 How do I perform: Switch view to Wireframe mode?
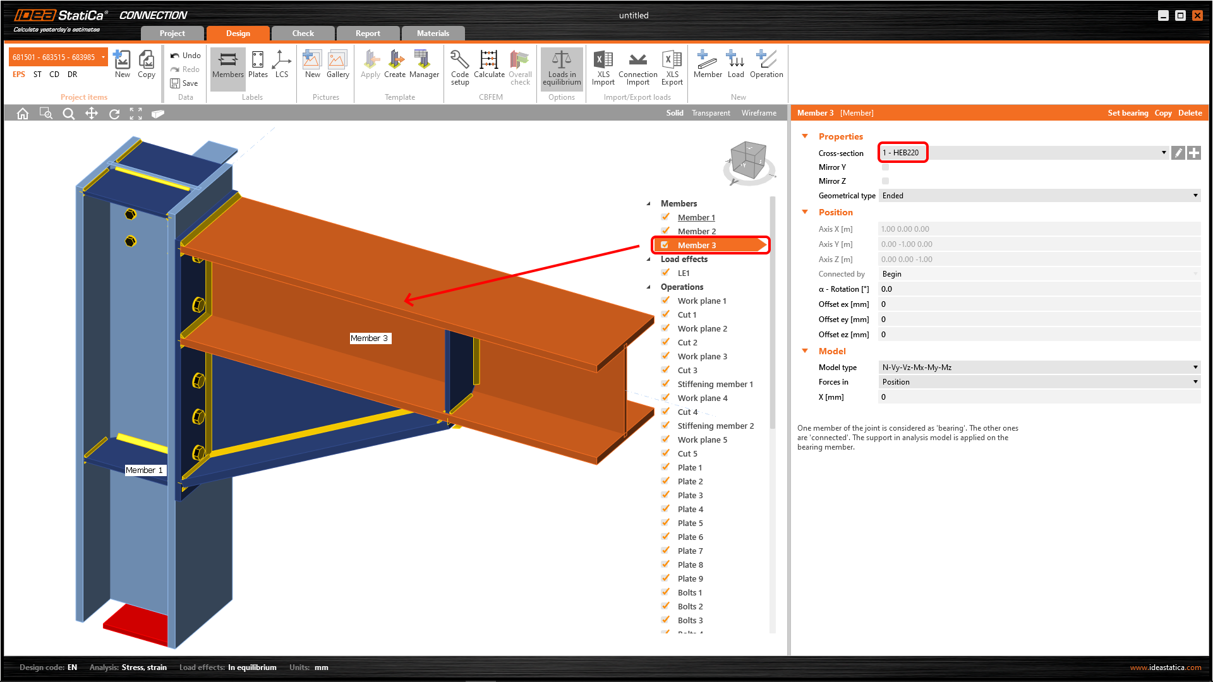coord(759,113)
